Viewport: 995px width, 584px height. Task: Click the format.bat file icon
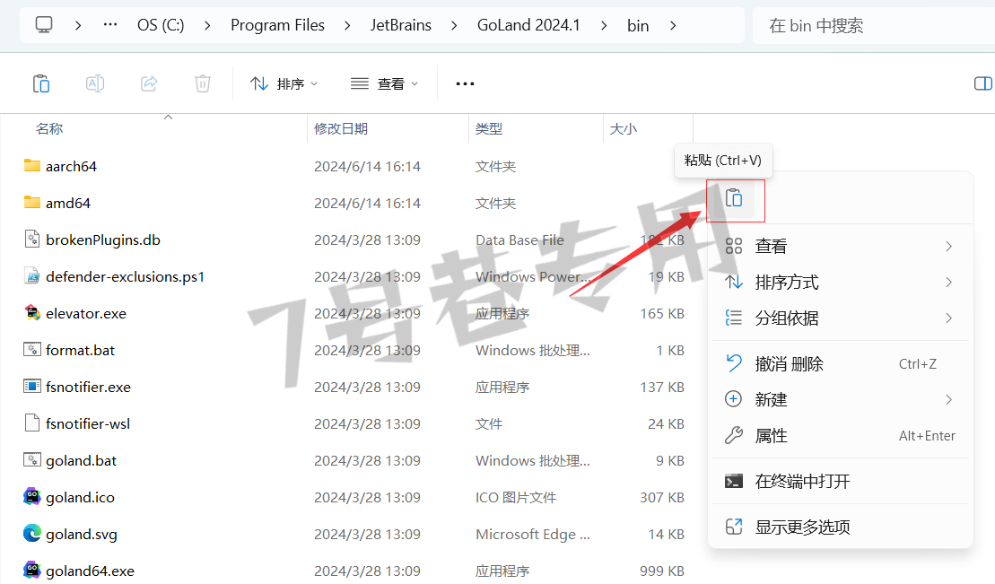(x=31, y=350)
